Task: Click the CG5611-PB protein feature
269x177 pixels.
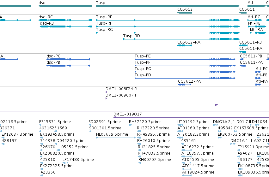Action: pos(242,59)
